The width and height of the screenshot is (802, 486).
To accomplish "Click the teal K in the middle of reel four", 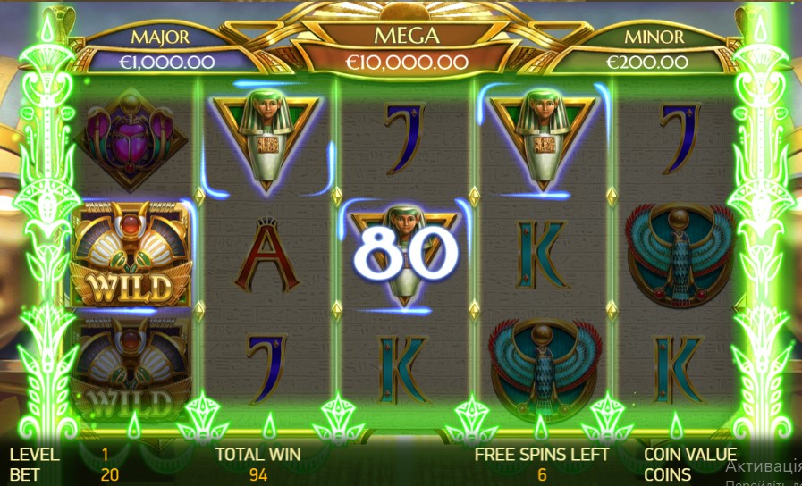I will (542, 255).
